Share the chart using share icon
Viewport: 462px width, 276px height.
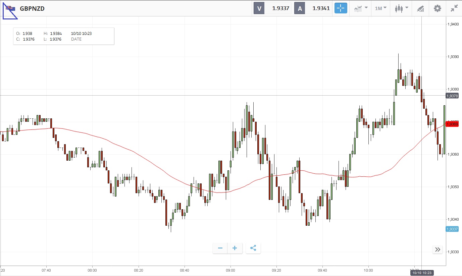click(x=253, y=248)
